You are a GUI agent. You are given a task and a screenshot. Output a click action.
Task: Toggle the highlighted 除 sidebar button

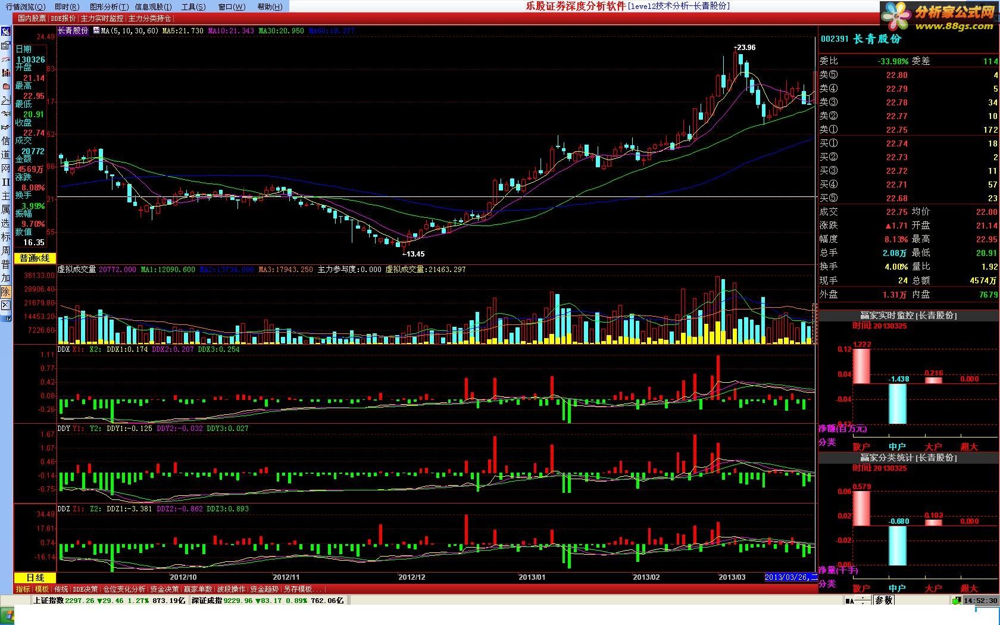[x=5, y=291]
